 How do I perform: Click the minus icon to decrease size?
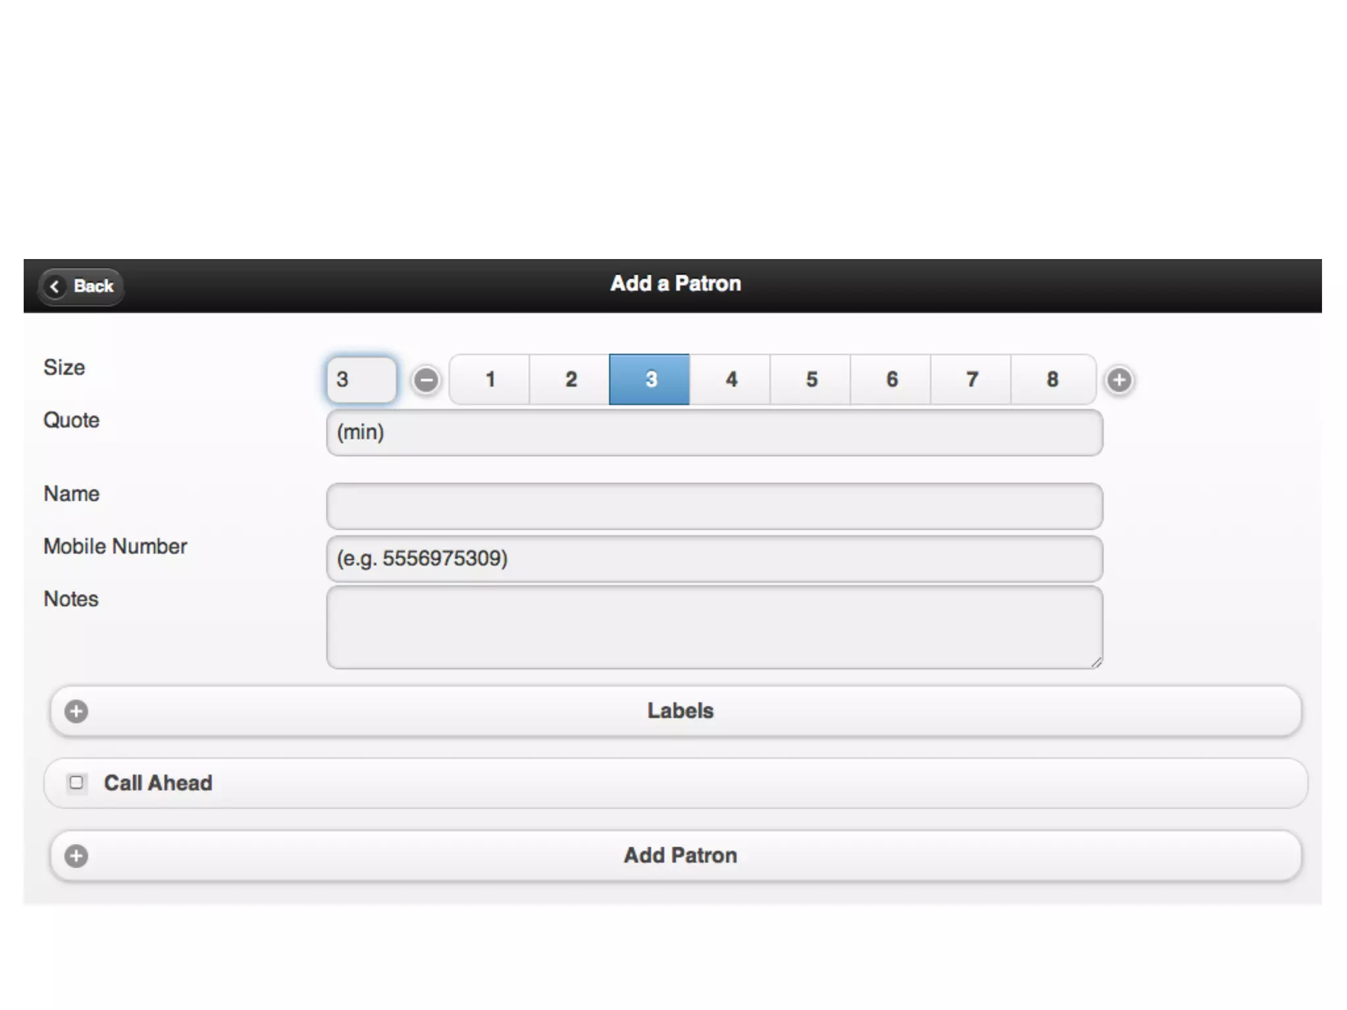426,379
